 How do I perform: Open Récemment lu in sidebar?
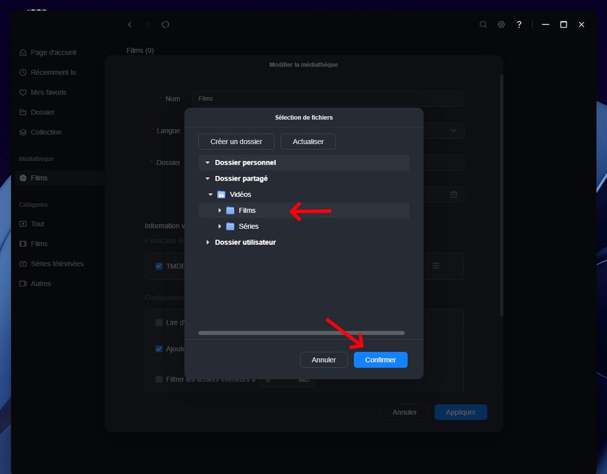[53, 72]
